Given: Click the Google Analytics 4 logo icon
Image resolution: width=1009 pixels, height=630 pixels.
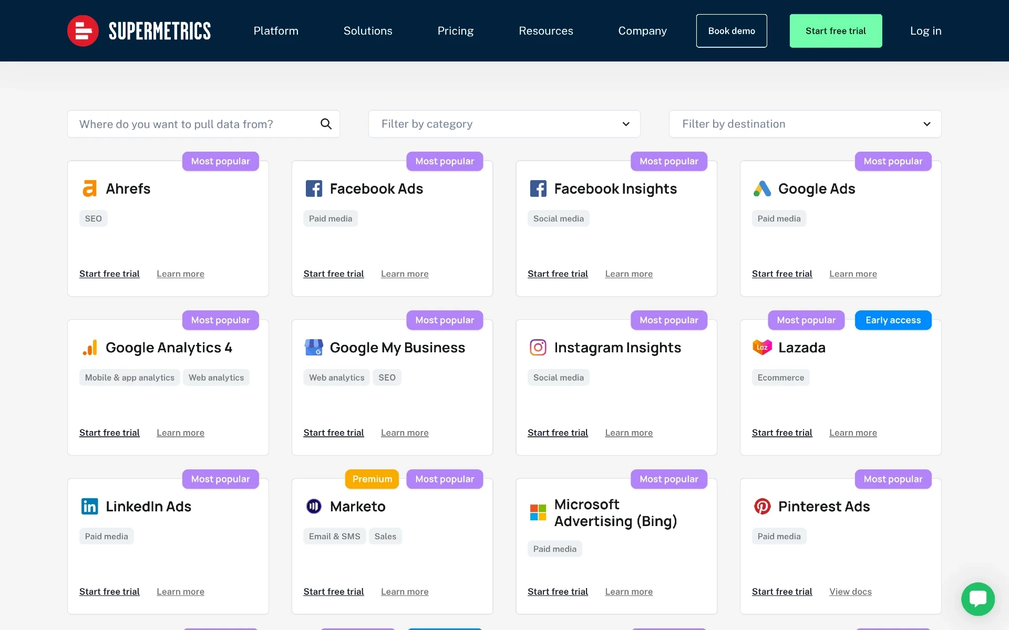Looking at the screenshot, I should pos(90,348).
